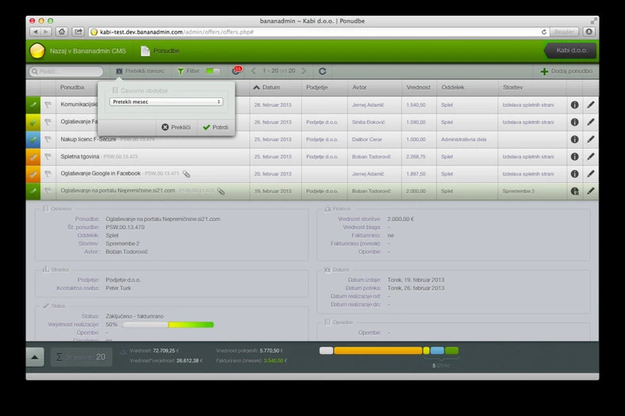Image resolution: width=625 pixels, height=416 pixels.
Task: Click the attachment paperclip on Oglaševanje Google in Facebook
Action: point(186,174)
